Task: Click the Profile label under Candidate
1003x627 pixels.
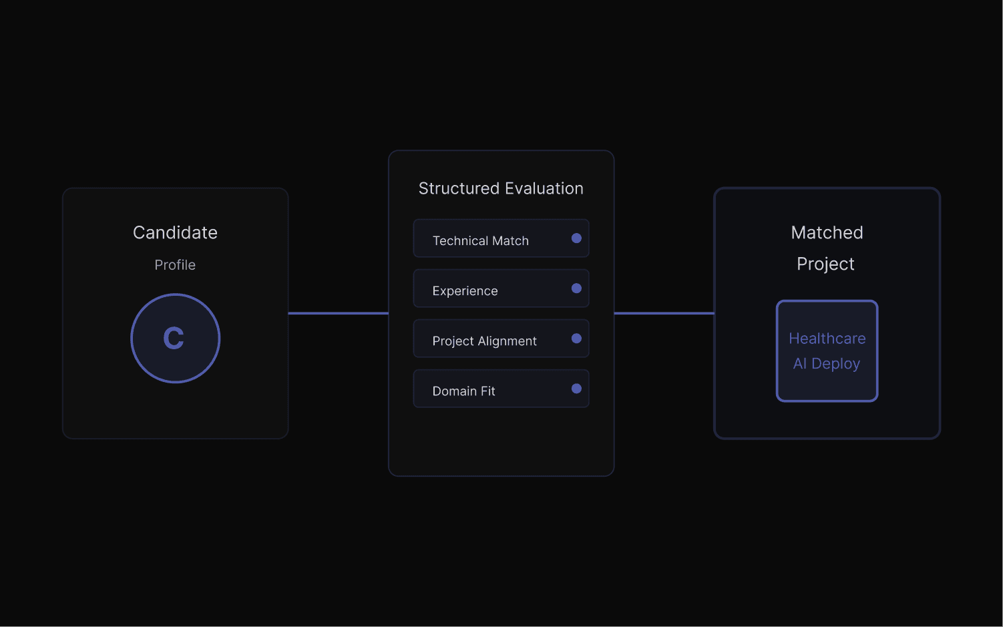Action: (x=175, y=264)
